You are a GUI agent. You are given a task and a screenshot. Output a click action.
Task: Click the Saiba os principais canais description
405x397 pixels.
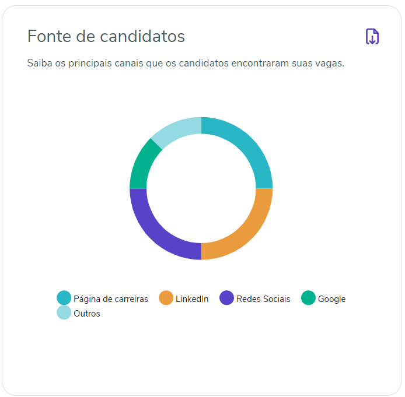[x=186, y=63]
